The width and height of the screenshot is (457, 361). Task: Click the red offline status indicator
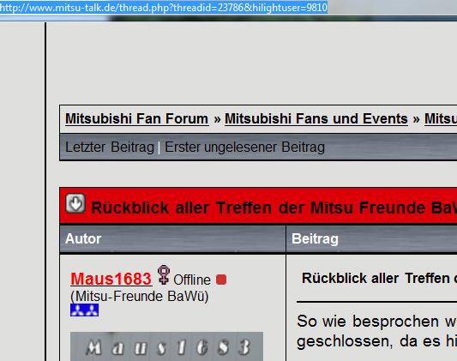(x=221, y=280)
